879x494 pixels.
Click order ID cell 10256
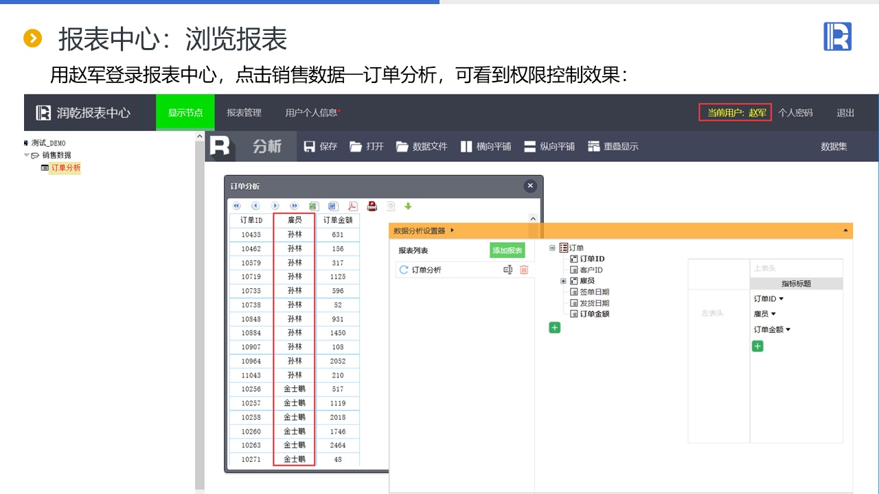point(251,389)
